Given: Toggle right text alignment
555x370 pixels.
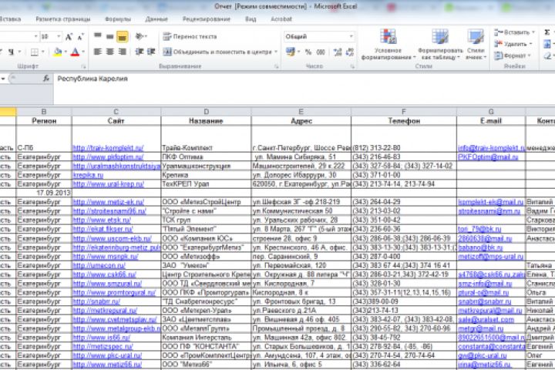Looking at the screenshot, I should [122, 52].
